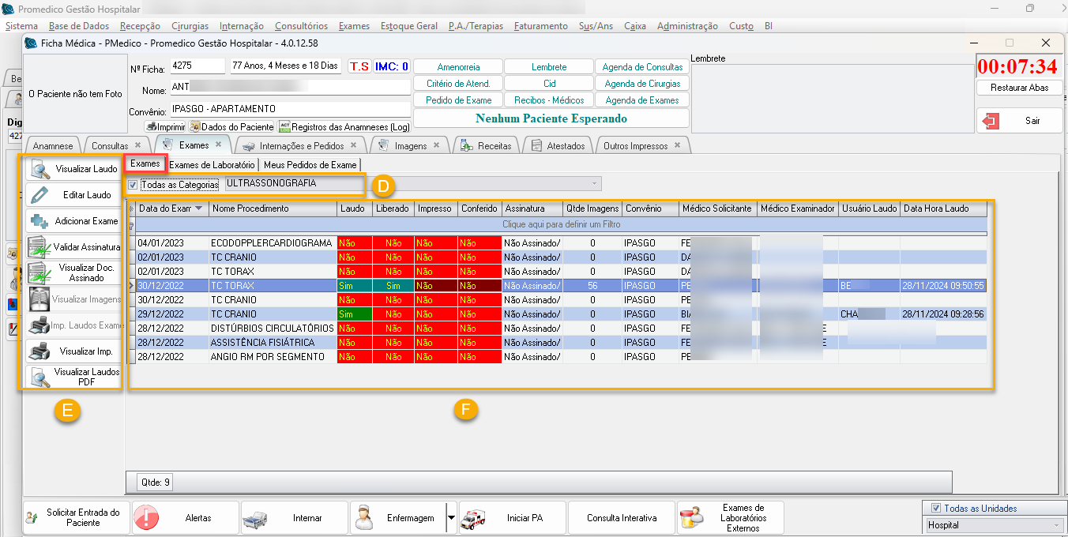Viewport: 1068px width, 537px height.
Task: Select the ECODOPPLERCARDIOGRAMA exam row
Action: (x=271, y=243)
